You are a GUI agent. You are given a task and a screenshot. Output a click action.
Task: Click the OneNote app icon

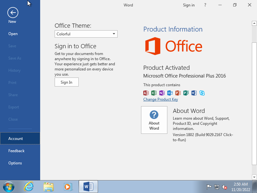pyautogui.click(x=162, y=93)
